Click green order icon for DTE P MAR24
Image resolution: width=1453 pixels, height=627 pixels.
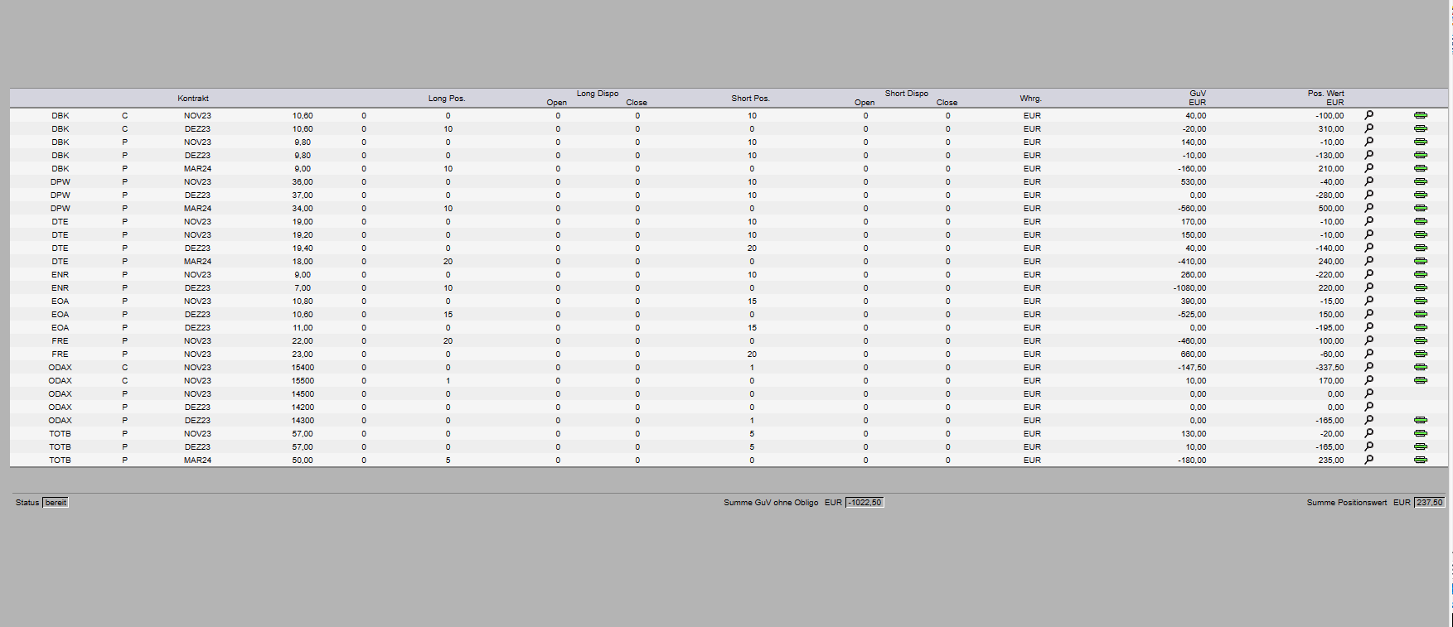1420,261
